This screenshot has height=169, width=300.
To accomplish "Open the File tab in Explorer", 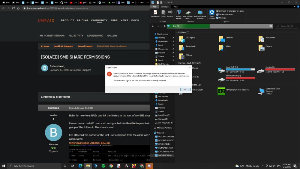I will pos(154,7).
